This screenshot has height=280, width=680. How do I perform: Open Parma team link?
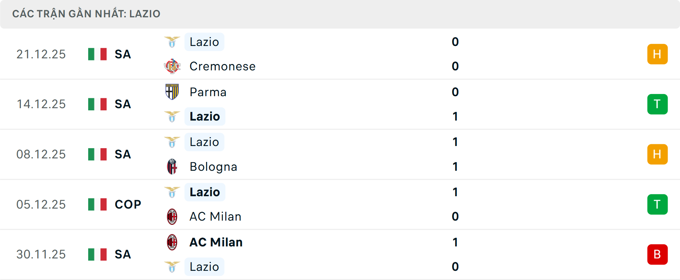(208, 92)
